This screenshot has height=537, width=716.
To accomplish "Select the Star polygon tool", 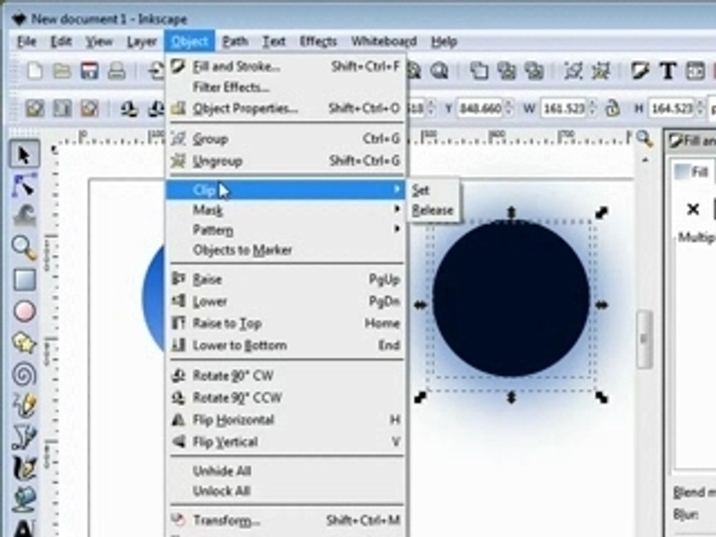I will tap(24, 342).
